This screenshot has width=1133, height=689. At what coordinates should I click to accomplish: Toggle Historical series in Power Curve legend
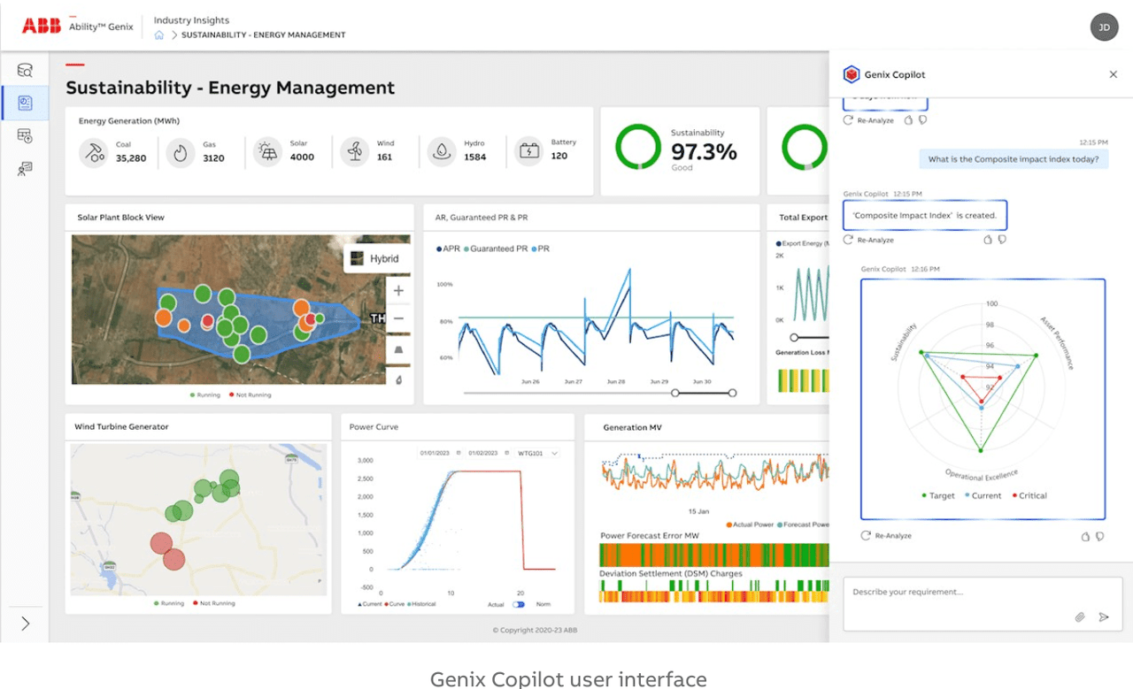(x=421, y=604)
